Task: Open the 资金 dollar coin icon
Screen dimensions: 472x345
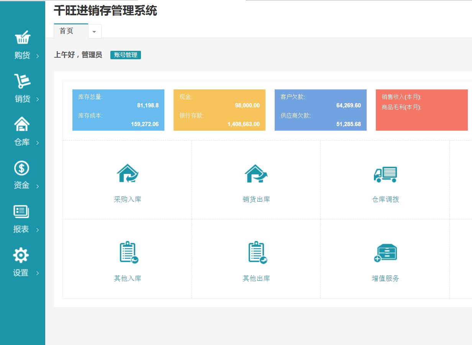Action: 21,168
